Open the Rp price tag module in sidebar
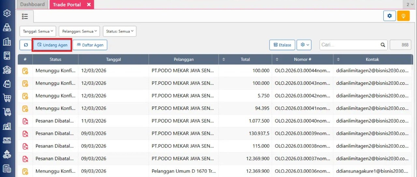Image resolution: width=417 pixels, height=177 pixels. point(7,84)
